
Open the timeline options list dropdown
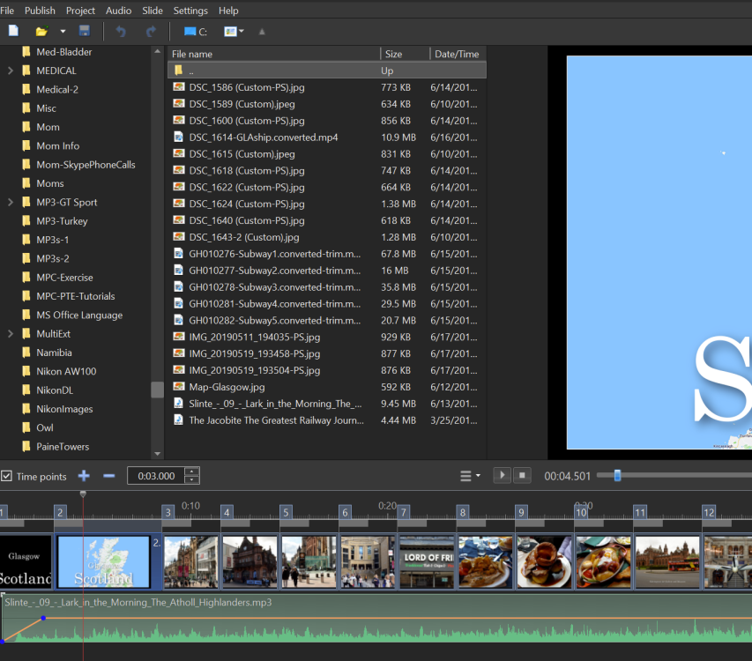pos(470,476)
